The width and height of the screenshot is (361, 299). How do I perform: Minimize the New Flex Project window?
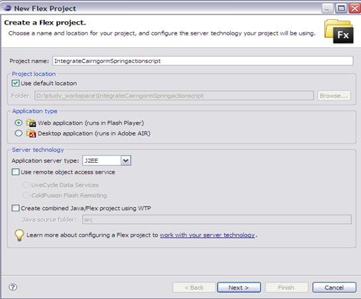click(x=327, y=9)
